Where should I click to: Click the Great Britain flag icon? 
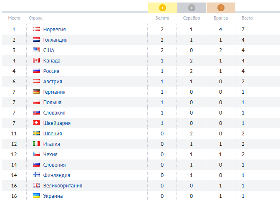[36, 185]
